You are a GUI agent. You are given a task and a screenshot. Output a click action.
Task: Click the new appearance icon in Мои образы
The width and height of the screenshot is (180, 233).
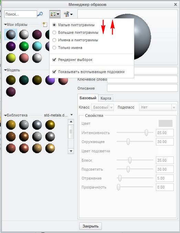[x=45, y=24]
